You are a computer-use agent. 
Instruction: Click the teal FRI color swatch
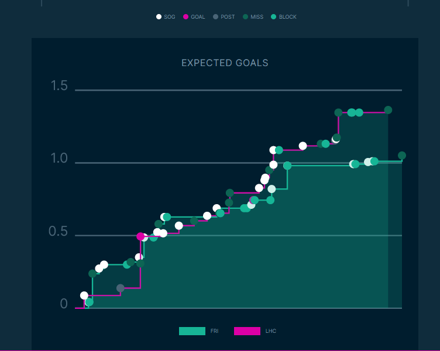click(192, 331)
